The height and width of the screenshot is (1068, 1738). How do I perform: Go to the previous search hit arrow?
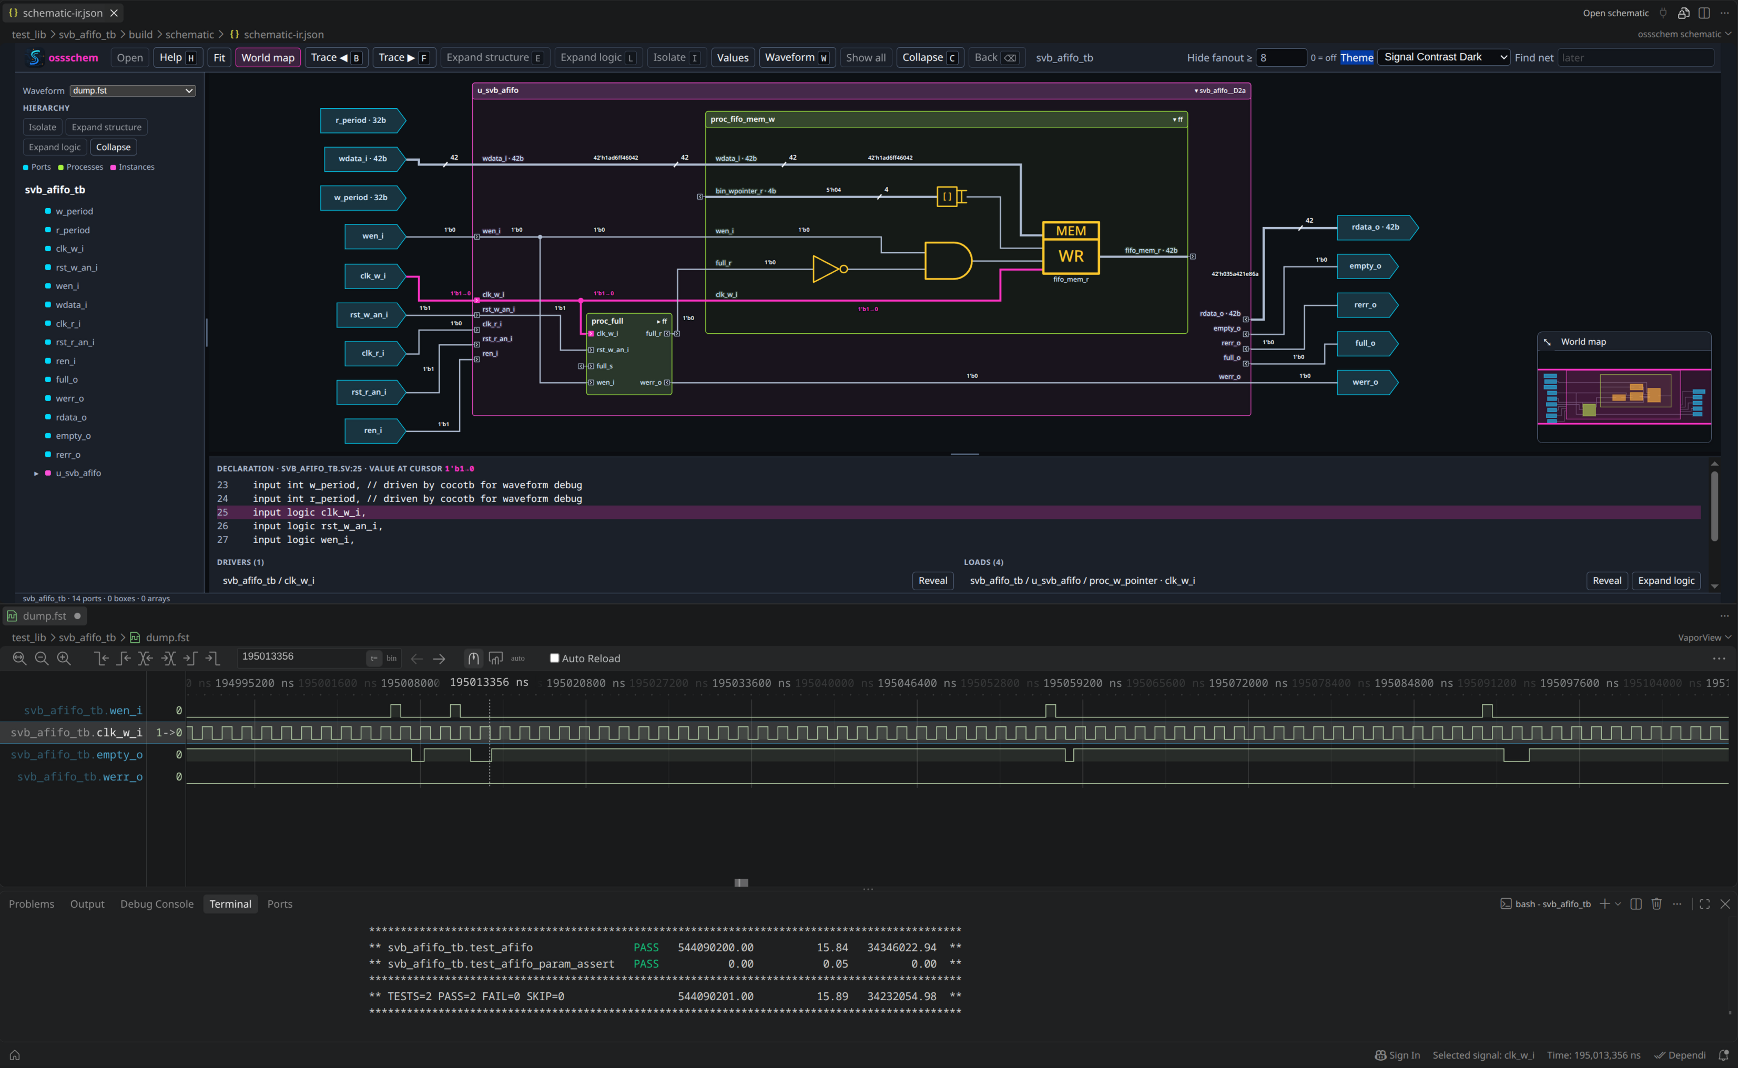tap(417, 659)
